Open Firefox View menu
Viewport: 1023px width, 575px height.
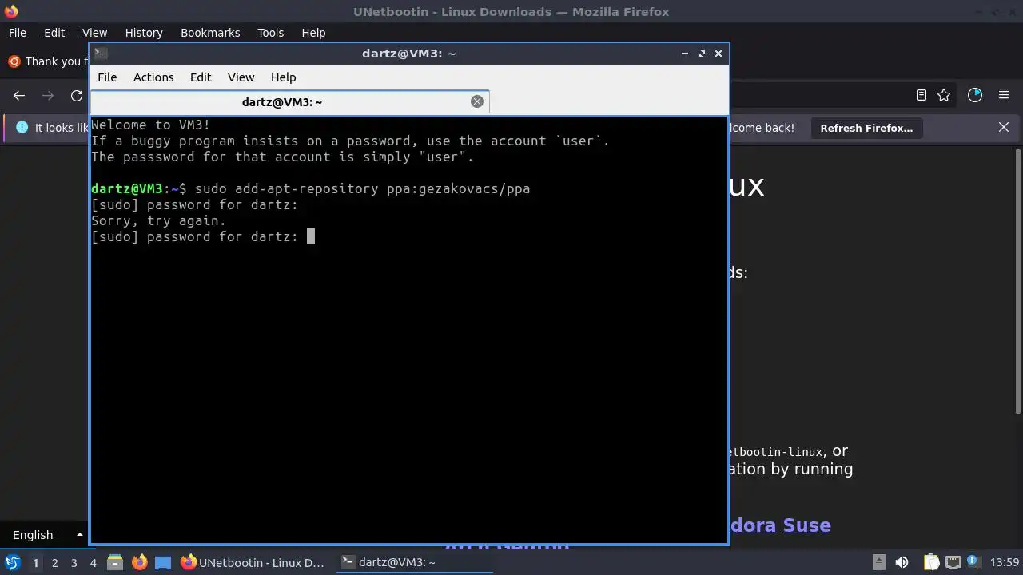click(x=94, y=33)
